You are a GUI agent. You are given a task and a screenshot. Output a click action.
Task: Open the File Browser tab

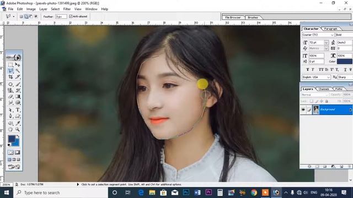click(x=233, y=17)
